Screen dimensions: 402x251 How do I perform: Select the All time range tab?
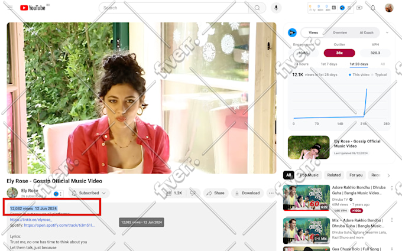382,64
